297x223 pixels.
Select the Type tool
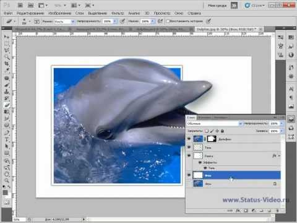pyautogui.click(x=7, y=139)
